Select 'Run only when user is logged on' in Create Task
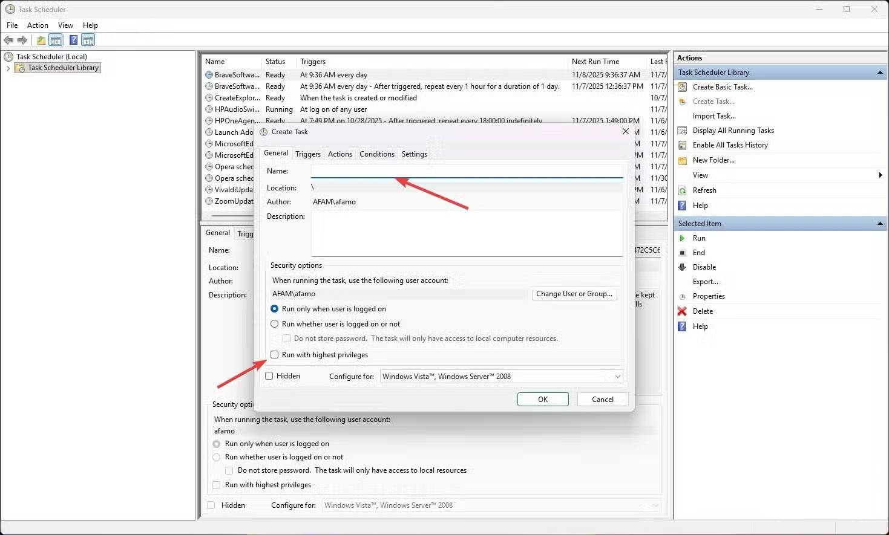Screen dimensions: 889x535 click(x=275, y=309)
